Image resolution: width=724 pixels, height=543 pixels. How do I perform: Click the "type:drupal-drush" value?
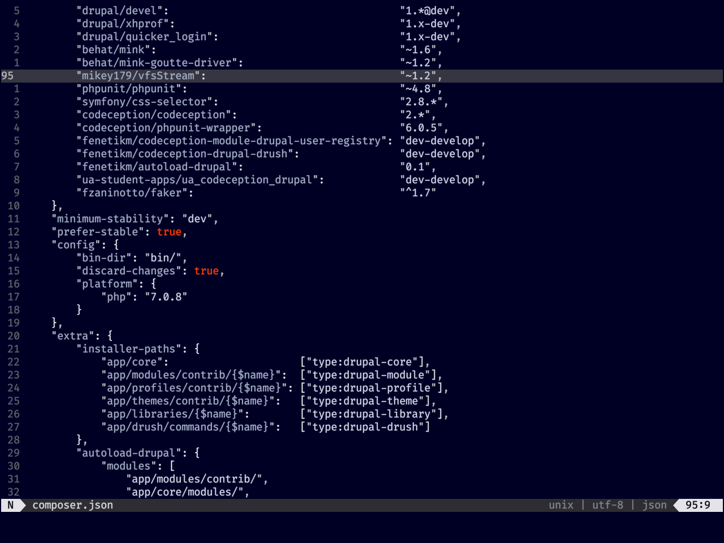click(x=365, y=427)
